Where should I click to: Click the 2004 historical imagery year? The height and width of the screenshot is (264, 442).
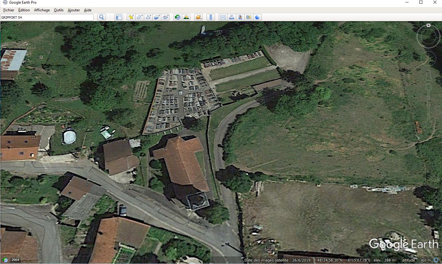click(x=15, y=260)
